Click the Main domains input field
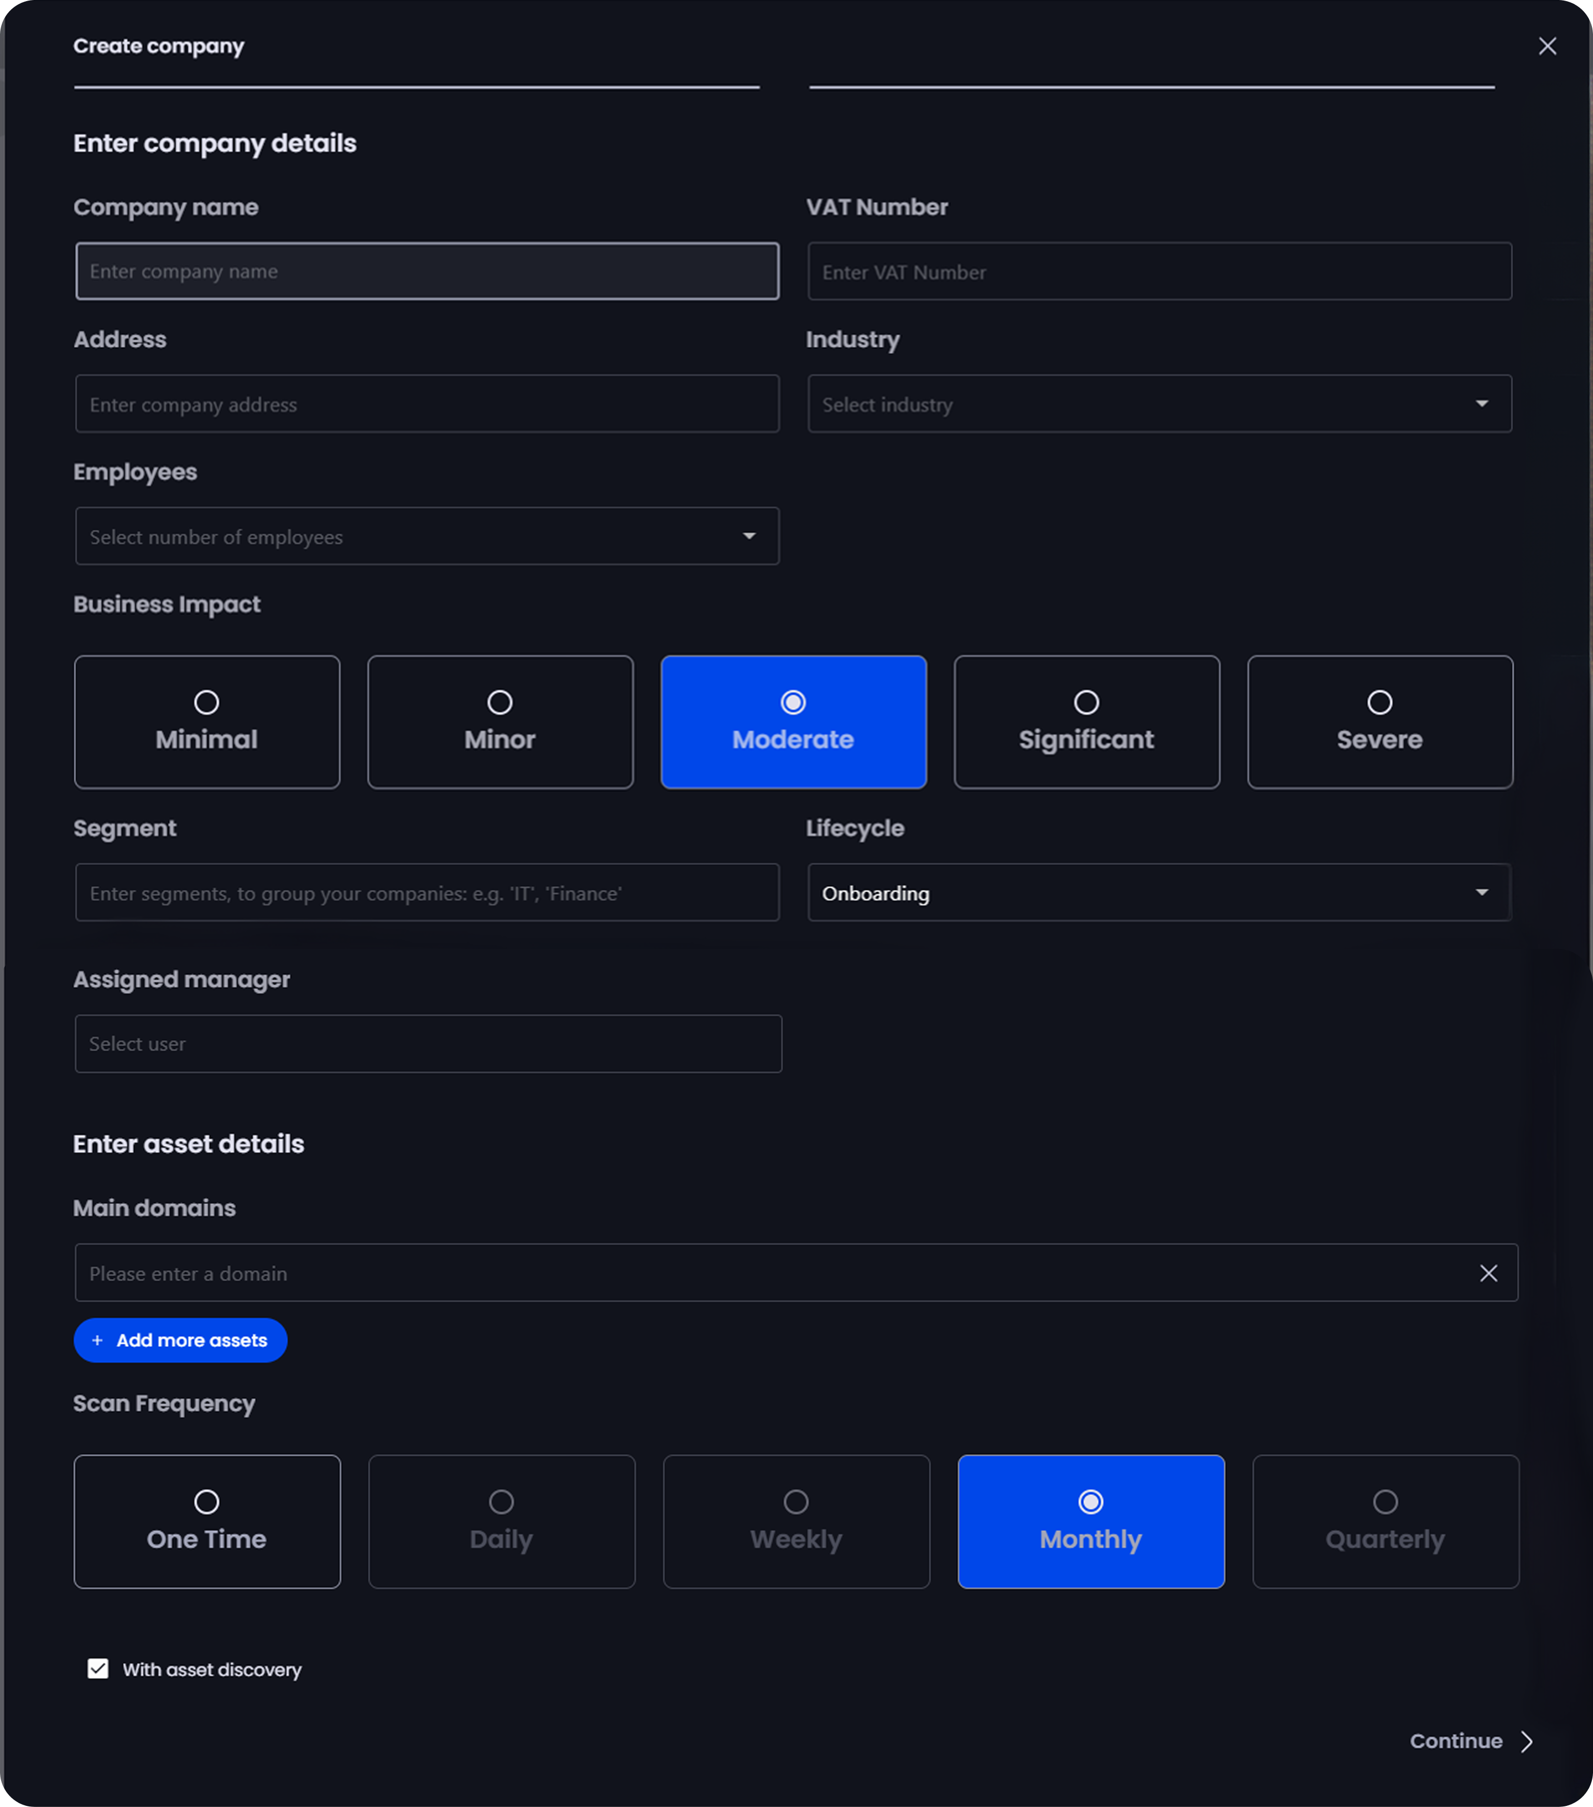The height and width of the screenshot is (1807, 1593). (x=796, y=1273)
